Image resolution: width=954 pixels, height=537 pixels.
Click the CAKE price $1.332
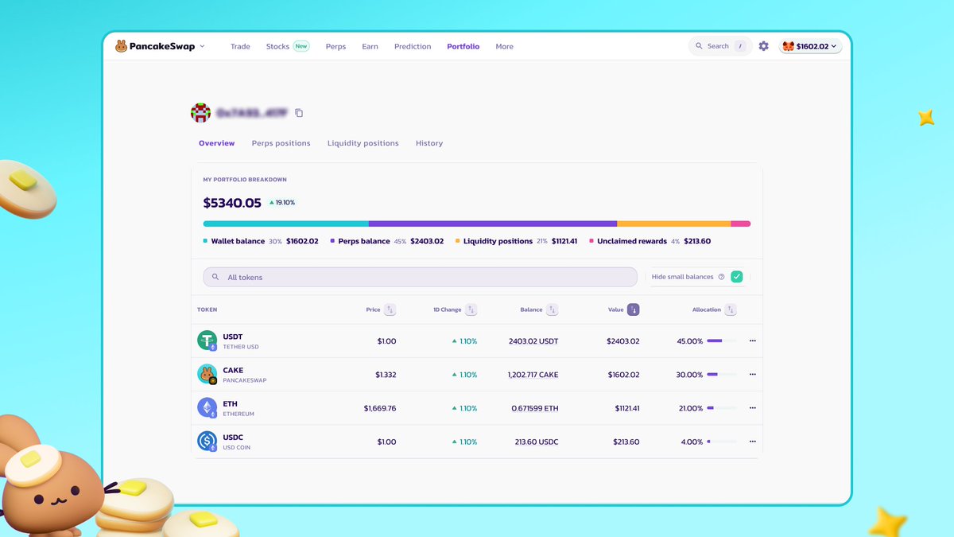[x=386, y=375]
